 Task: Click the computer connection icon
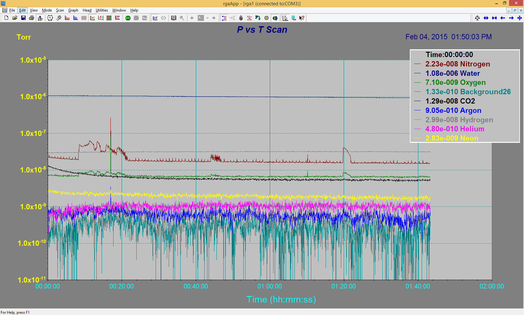[294, 18]
